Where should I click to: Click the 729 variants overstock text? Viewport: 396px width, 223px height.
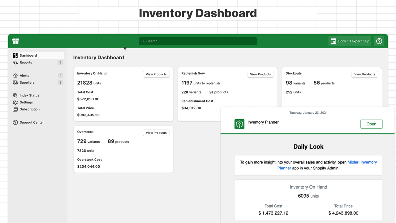tap(88, 142)
